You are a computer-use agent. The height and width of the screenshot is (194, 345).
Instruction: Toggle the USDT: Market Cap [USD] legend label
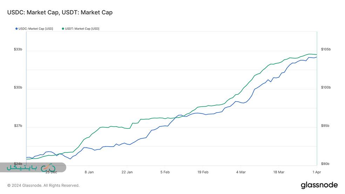click(x=82, y=29)
